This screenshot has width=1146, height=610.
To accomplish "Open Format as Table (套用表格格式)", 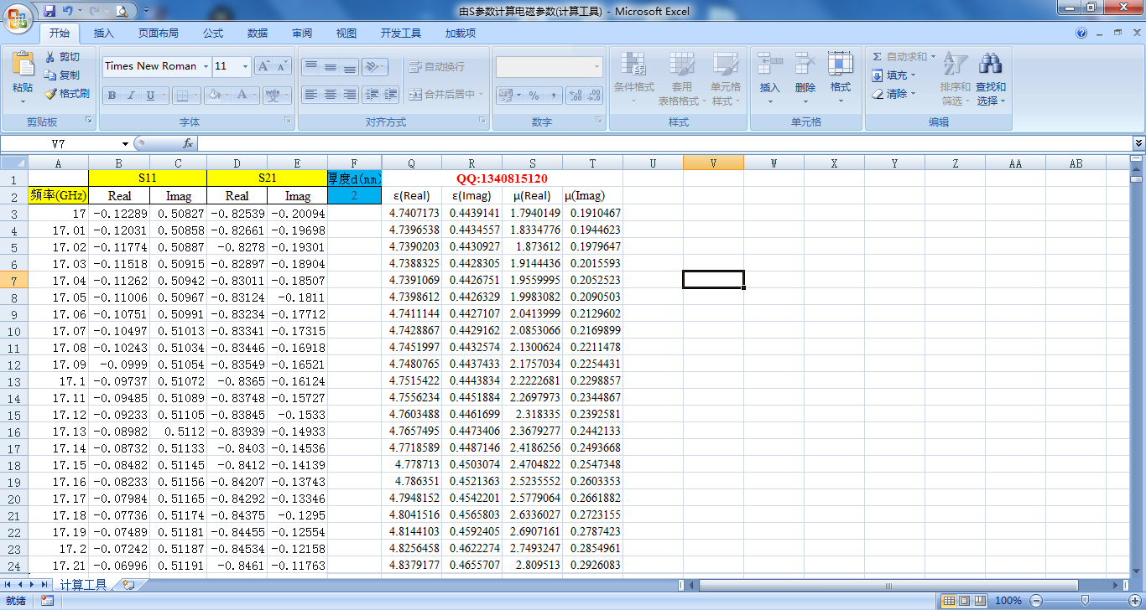I will 681,79.
